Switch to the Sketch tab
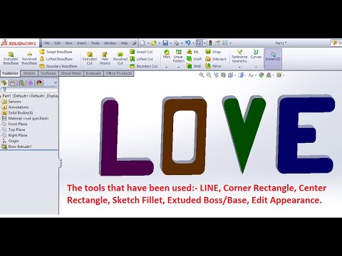 [x=29, y=73]
